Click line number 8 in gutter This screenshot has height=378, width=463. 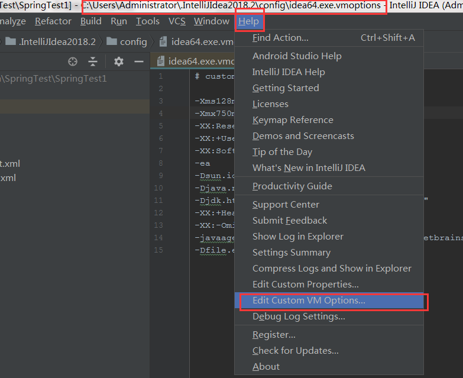click(161, 163)
